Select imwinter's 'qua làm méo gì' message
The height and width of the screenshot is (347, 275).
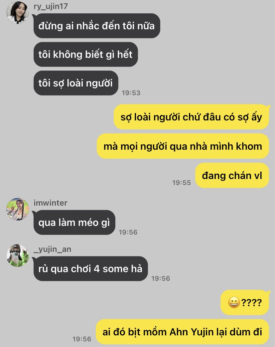click(x=74, y=223)
